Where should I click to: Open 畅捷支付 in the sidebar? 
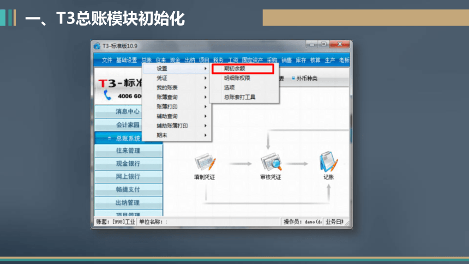(129, 190)
